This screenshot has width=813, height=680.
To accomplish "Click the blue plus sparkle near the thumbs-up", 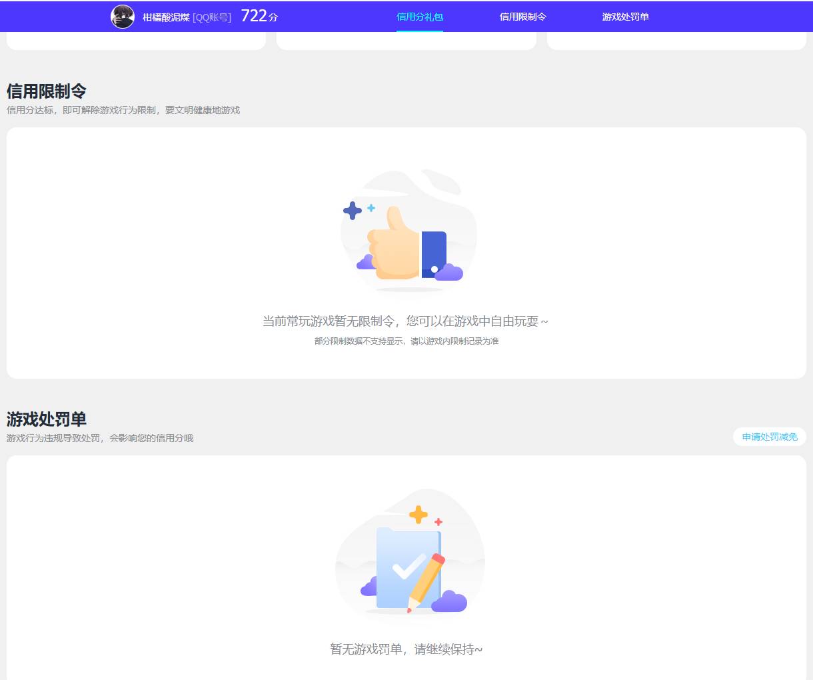I will (x=353, y=211).
